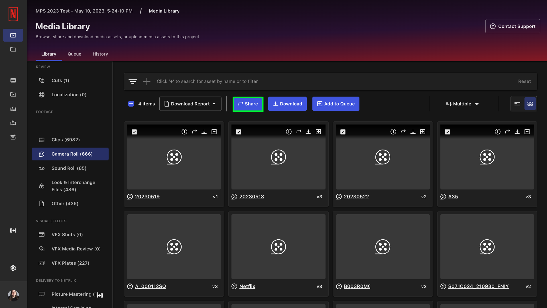Switch to list view layout

[x=517, y=104]
